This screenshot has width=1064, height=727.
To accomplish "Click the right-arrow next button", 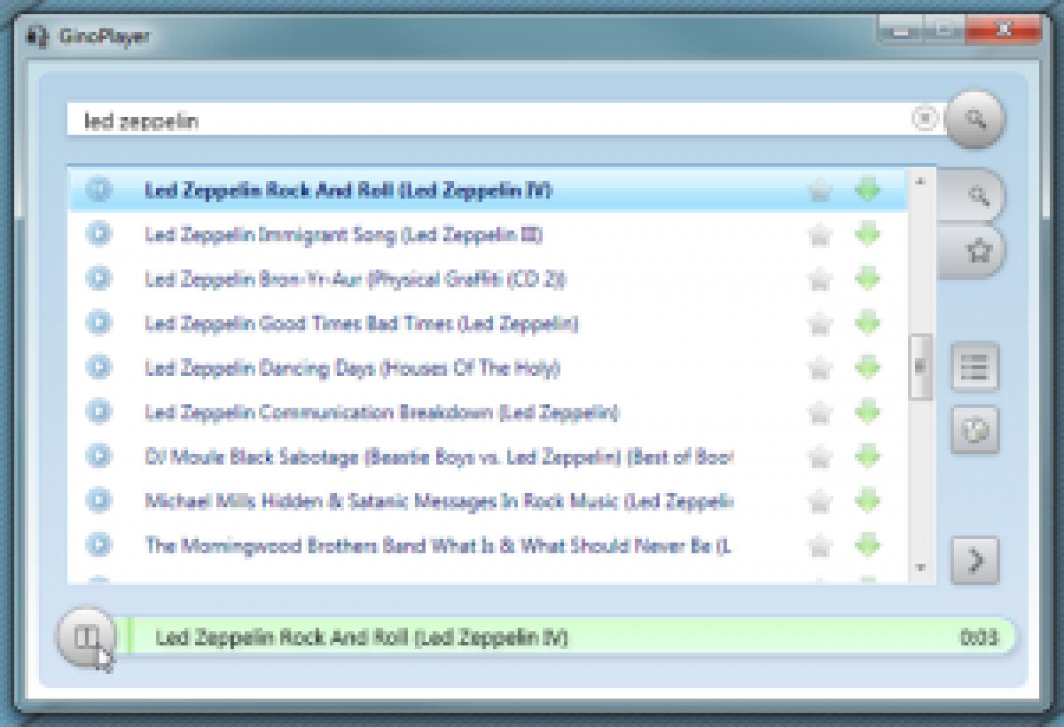I will click(974, 560).
